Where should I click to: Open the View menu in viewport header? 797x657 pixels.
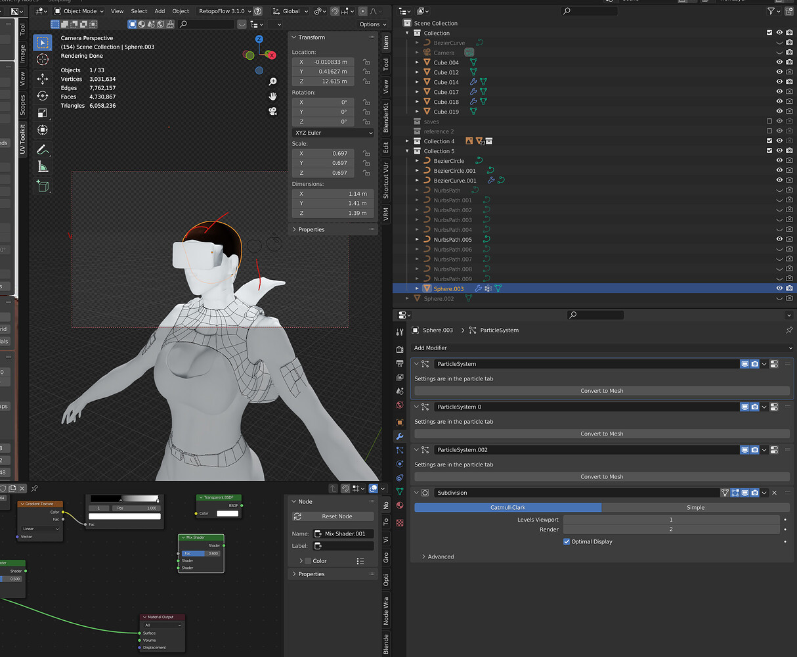[117, 11]
